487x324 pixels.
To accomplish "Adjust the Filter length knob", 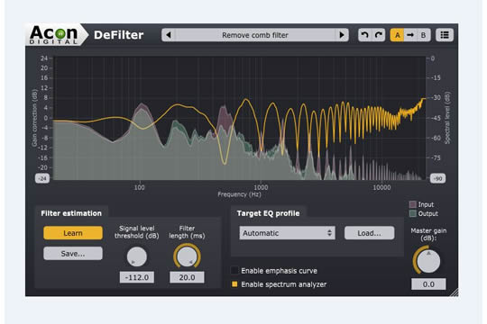I will [x=187, y=256].
